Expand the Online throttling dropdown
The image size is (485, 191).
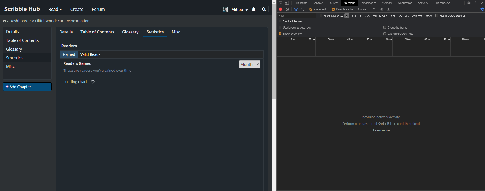366,9
